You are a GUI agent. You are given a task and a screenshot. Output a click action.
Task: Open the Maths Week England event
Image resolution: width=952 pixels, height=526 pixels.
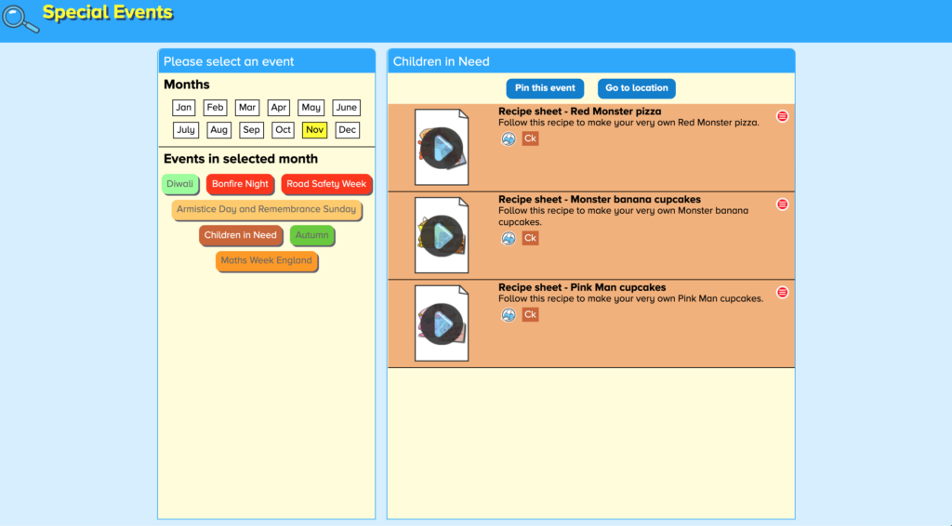(x=266, y=261)
